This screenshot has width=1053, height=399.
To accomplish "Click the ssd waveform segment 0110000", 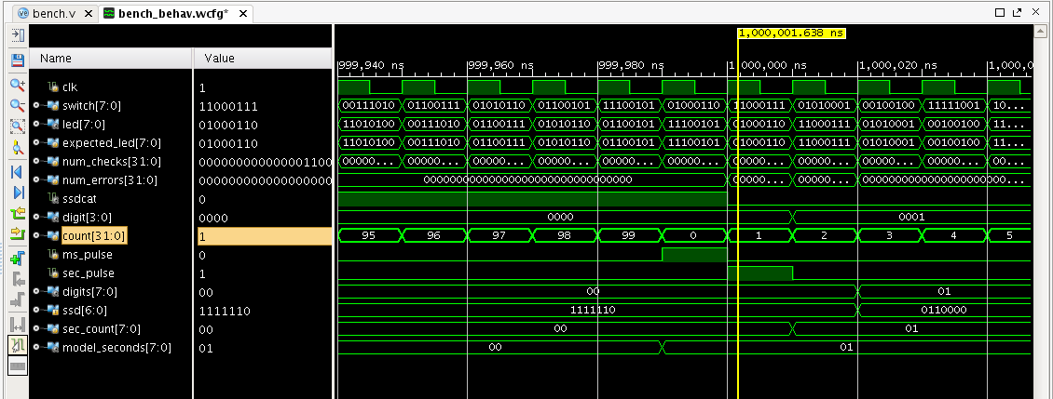I will pyautogui.click(x=944, y=310).
